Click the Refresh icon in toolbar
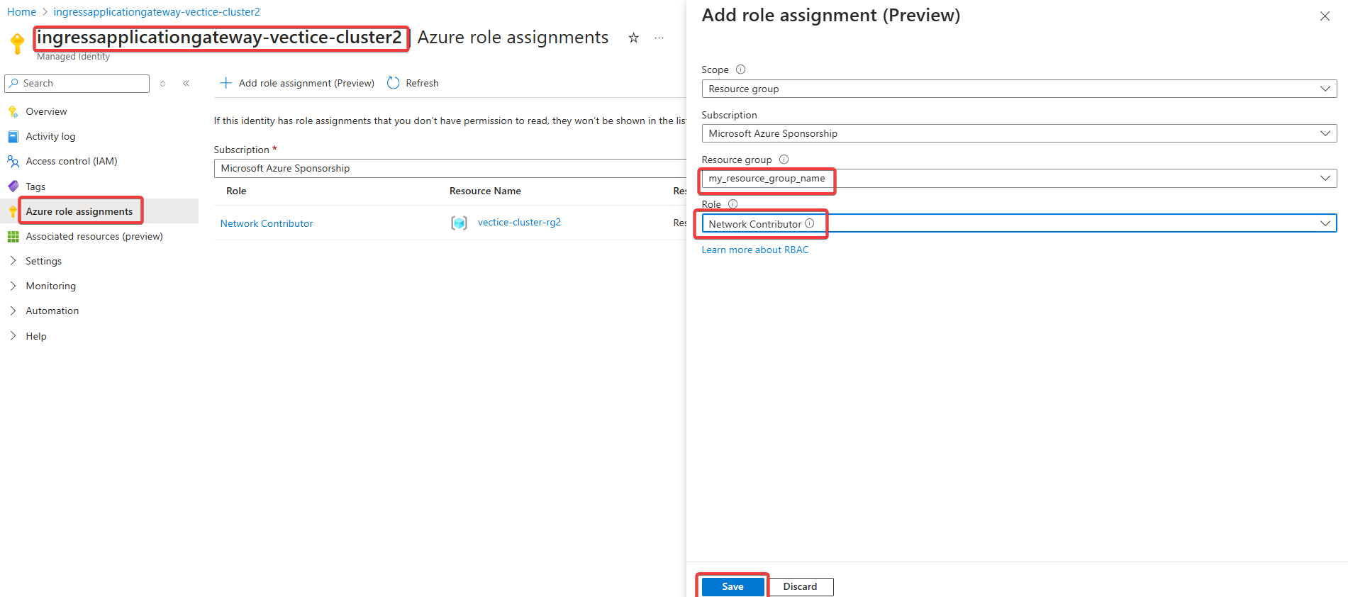Image resolution: width=1348 pixels, height=597 pixels. (394, 83)
